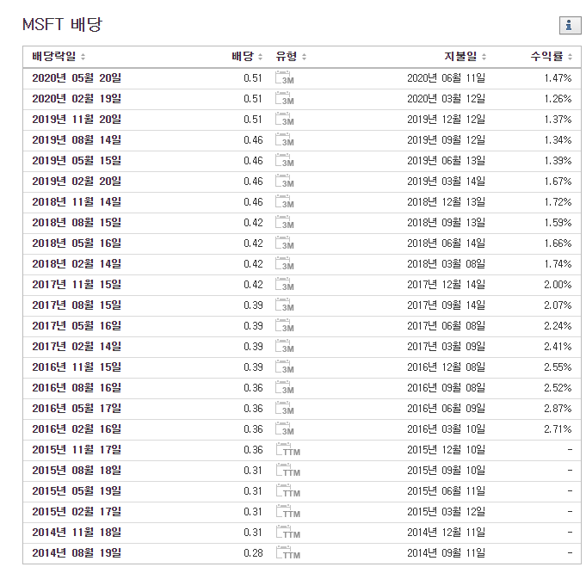Viewport: 586px width, 567px height.
Task: Click dividend 0.42 in 2018년 05월 16일 row
Action: 253,243
